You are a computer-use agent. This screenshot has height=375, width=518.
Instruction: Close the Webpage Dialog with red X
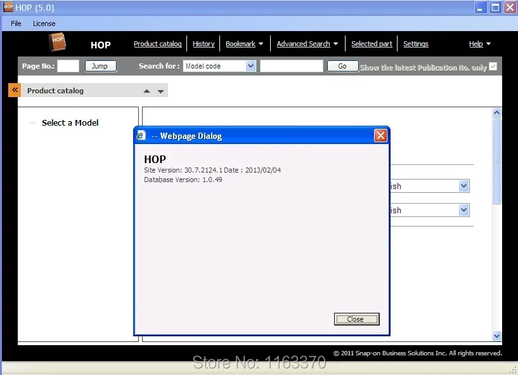tap(380, 136)
